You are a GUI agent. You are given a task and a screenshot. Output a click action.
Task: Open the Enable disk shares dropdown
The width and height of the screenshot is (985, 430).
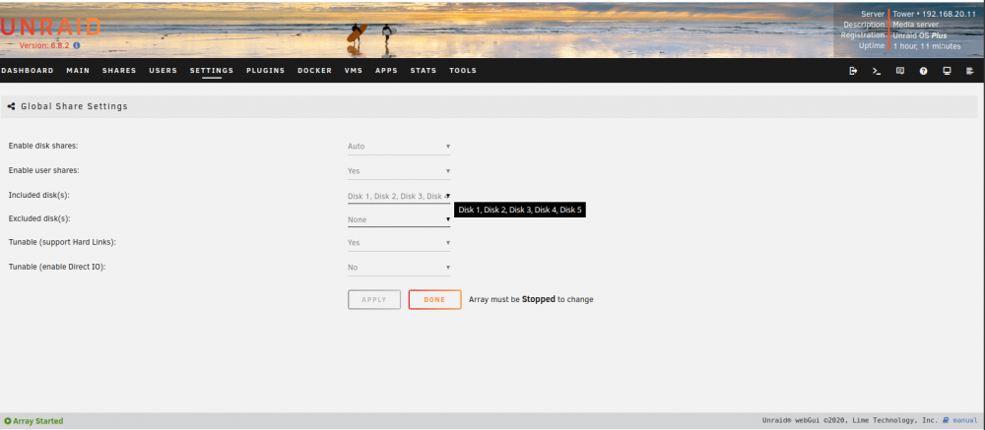pos(399,147)
